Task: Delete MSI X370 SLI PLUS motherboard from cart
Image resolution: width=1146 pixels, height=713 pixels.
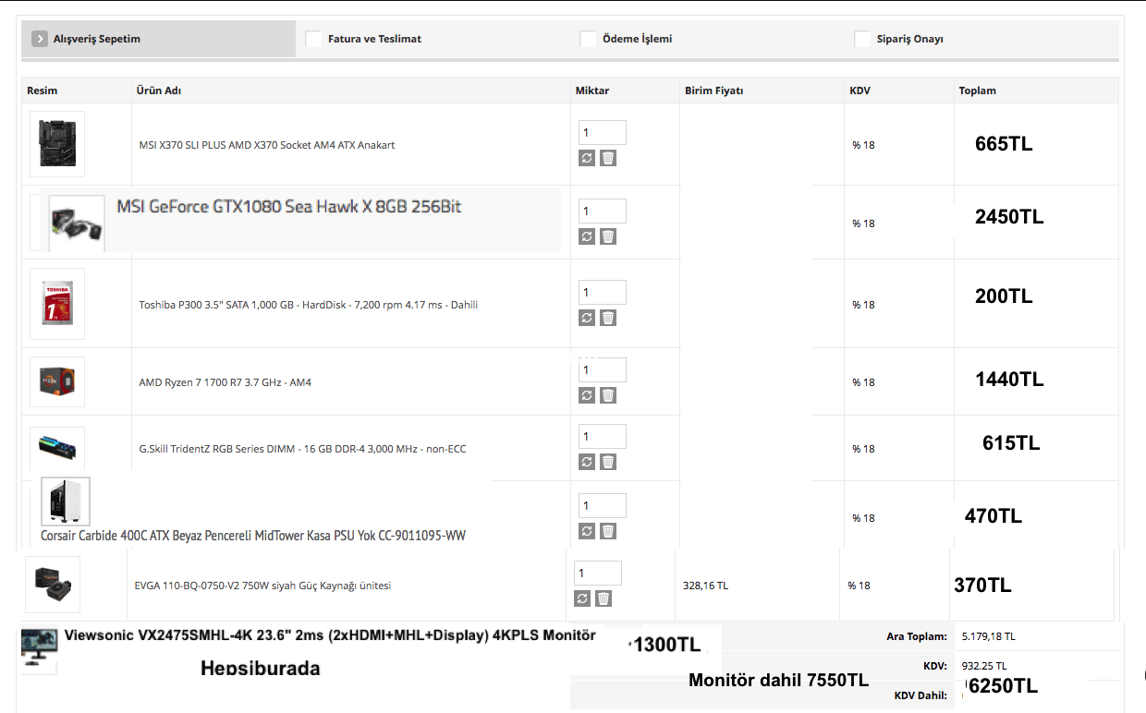Action: click(607, 158)
